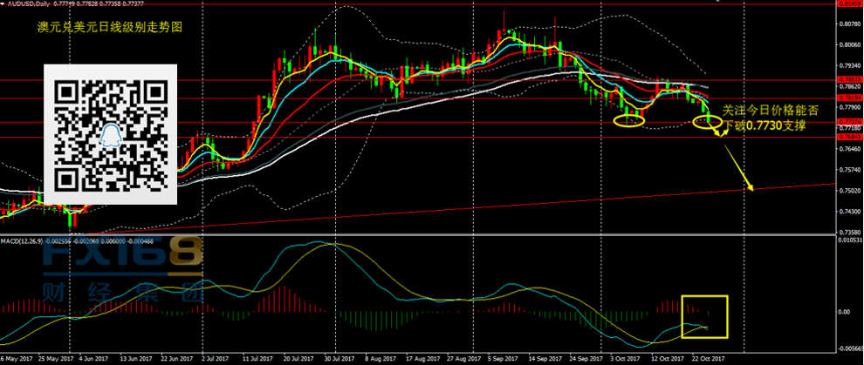The height and width of the screenshot is (365, 864).
Task: Click the MACD 0.00 level label
Action: [x=843, y=311]
